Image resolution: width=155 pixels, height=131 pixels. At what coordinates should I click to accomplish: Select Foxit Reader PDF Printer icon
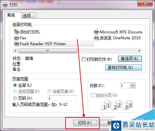coord(17,44)
